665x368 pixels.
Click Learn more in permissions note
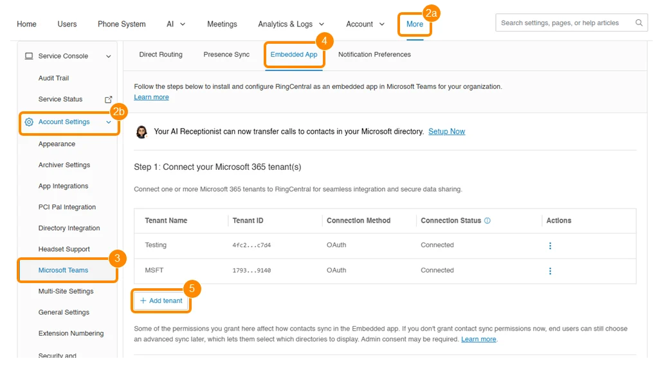click(478, 339)
